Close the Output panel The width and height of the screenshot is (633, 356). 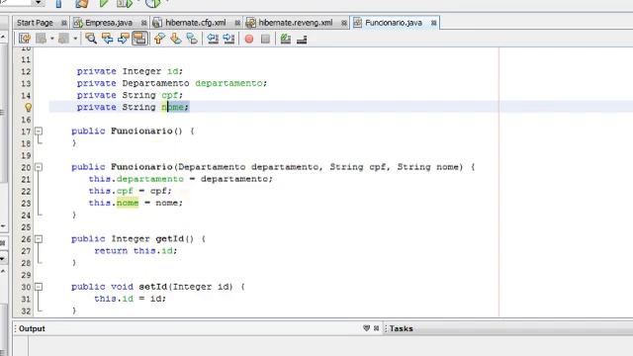376,328
